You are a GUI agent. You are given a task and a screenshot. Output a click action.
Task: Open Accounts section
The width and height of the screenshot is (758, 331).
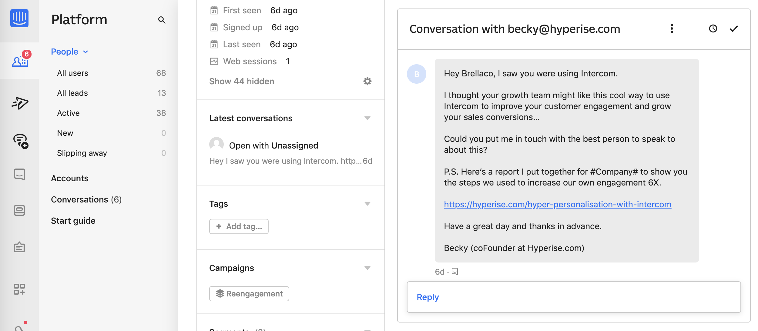70,178
